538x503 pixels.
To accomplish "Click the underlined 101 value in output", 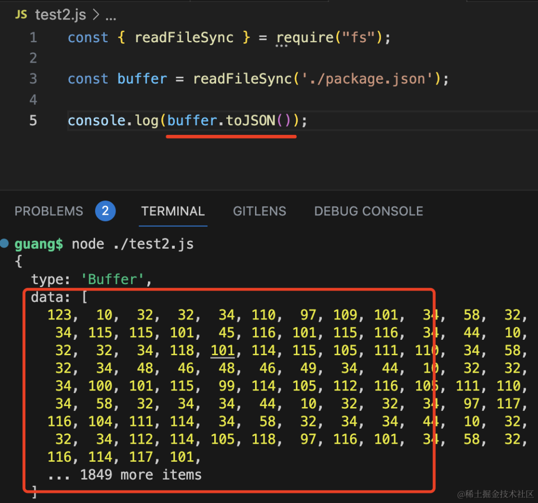I will 223,351.
